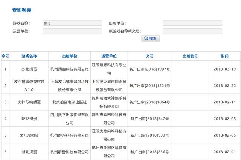The width and height of the screenshot is (241, 160).
Task: Select approval number 新广出审[2018]947号
Action: pos(150,119)
